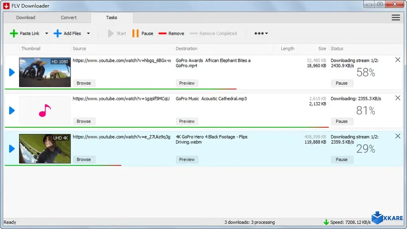The image size is (407, 229).
Task: Sort by the Size column header
Action: pos(322,48)
